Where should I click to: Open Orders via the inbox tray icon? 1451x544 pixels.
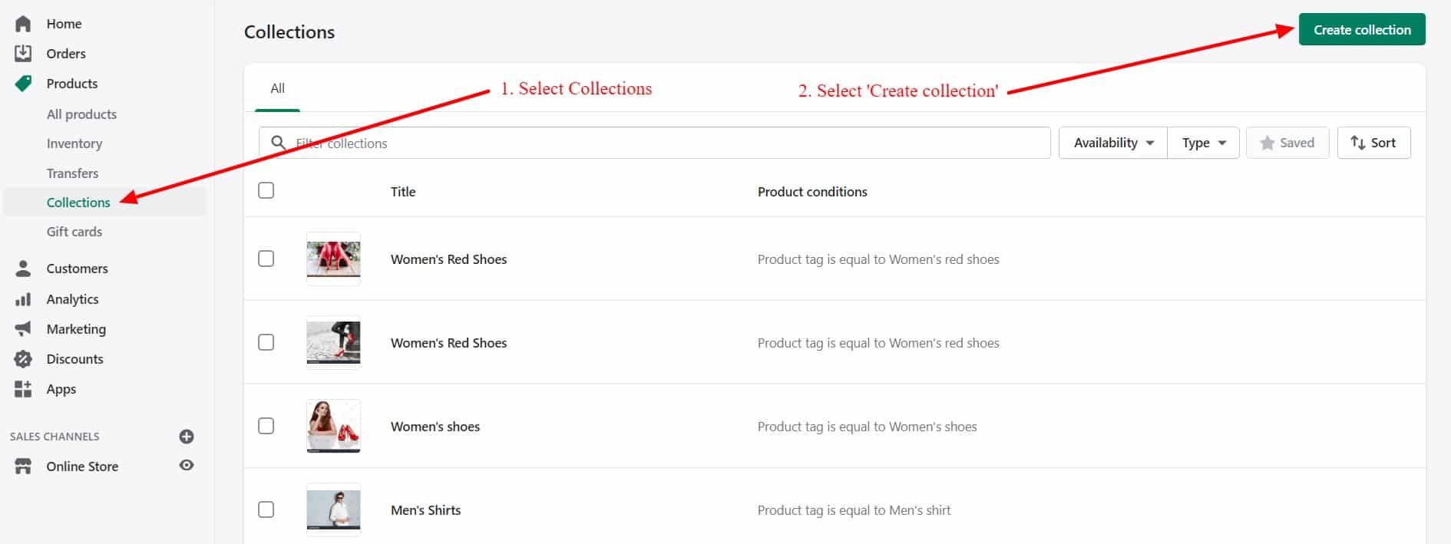(23, 54)
